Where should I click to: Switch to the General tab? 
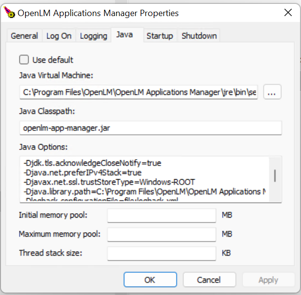24,36
